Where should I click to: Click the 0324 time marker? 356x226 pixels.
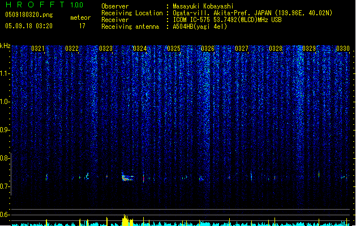point(140,49)
